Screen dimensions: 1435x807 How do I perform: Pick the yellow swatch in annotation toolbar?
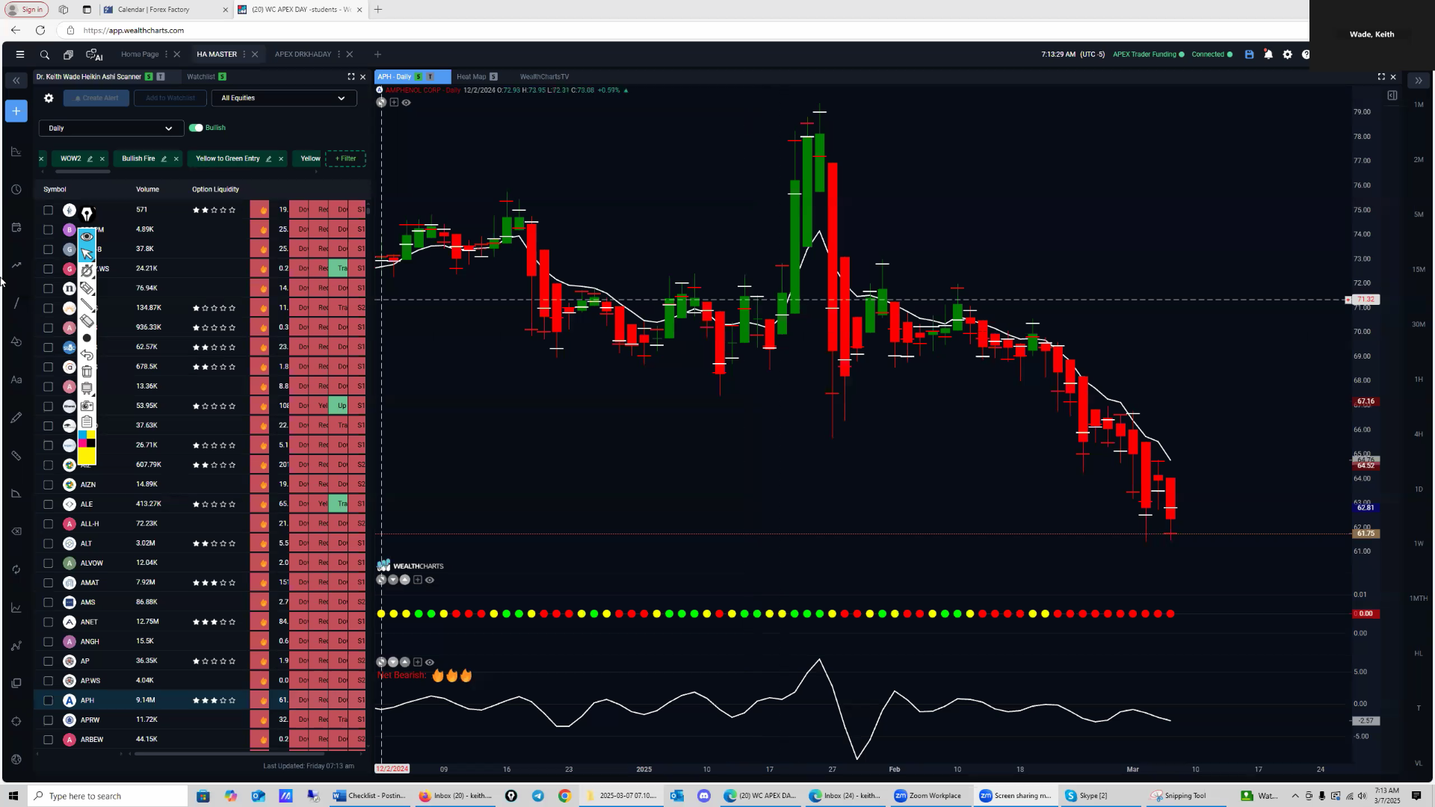pos(87,456)
